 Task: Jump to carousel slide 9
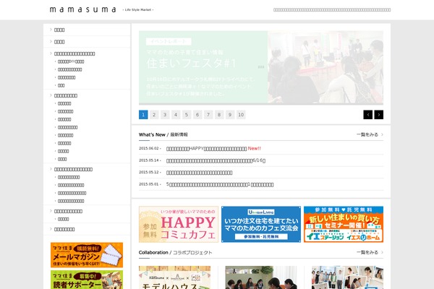230,114
